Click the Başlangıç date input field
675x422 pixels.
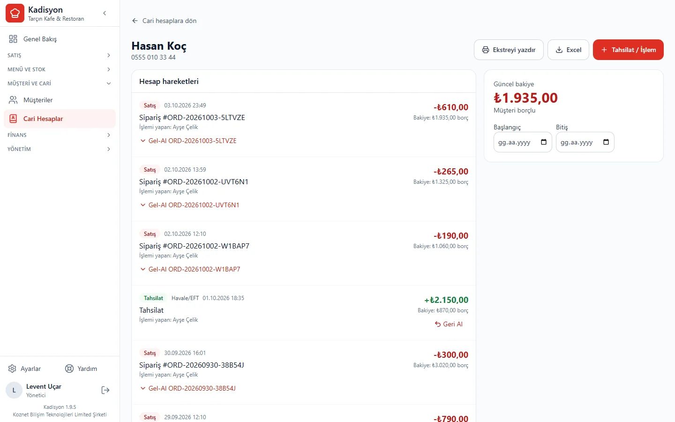[x=523, y=142]
